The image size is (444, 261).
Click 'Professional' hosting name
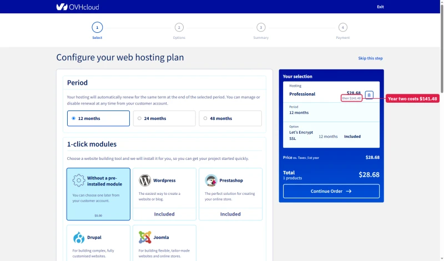click(302, 94)
